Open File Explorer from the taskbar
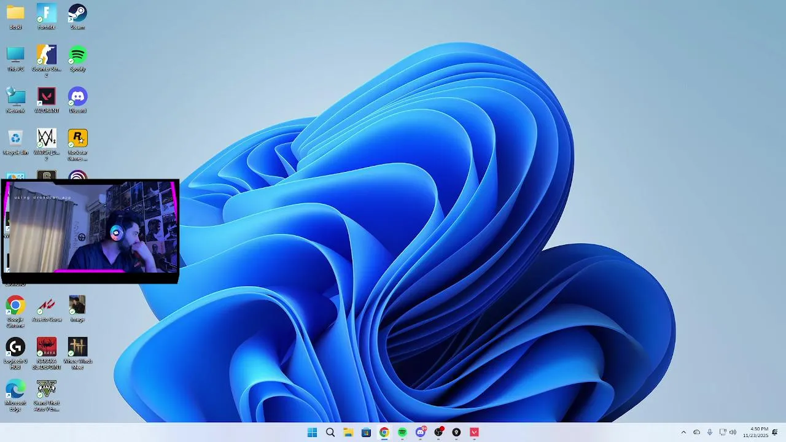The image size is (786, 442). point(348,432)
